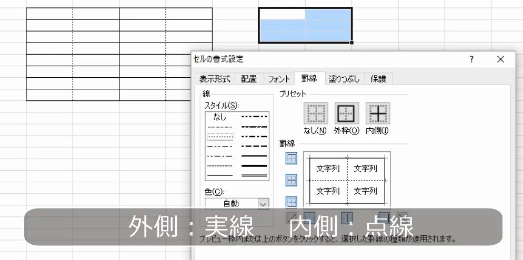Switch to the 塗りつぶし tab
523x260 pixels.
click(x=344, y=79)
